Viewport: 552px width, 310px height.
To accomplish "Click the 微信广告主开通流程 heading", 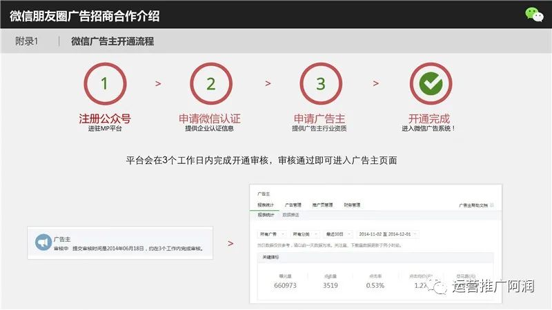I will pyautogui.click(x=112, y=41).
